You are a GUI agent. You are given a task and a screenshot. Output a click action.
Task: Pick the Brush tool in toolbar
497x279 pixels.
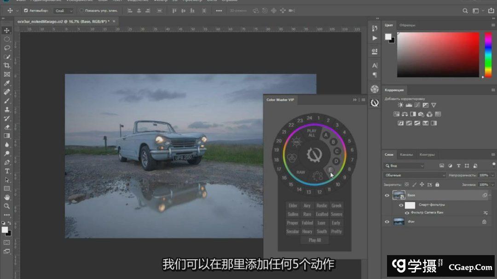pos(7,101)
